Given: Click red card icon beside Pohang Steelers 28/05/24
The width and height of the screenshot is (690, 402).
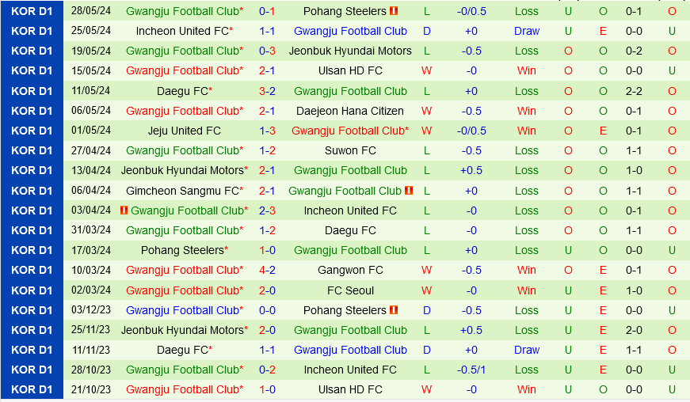Looking at the screenshot, I should pos(394,11).
